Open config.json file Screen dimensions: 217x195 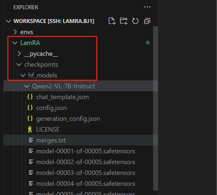pyautogui.click(x=51, y=108)
